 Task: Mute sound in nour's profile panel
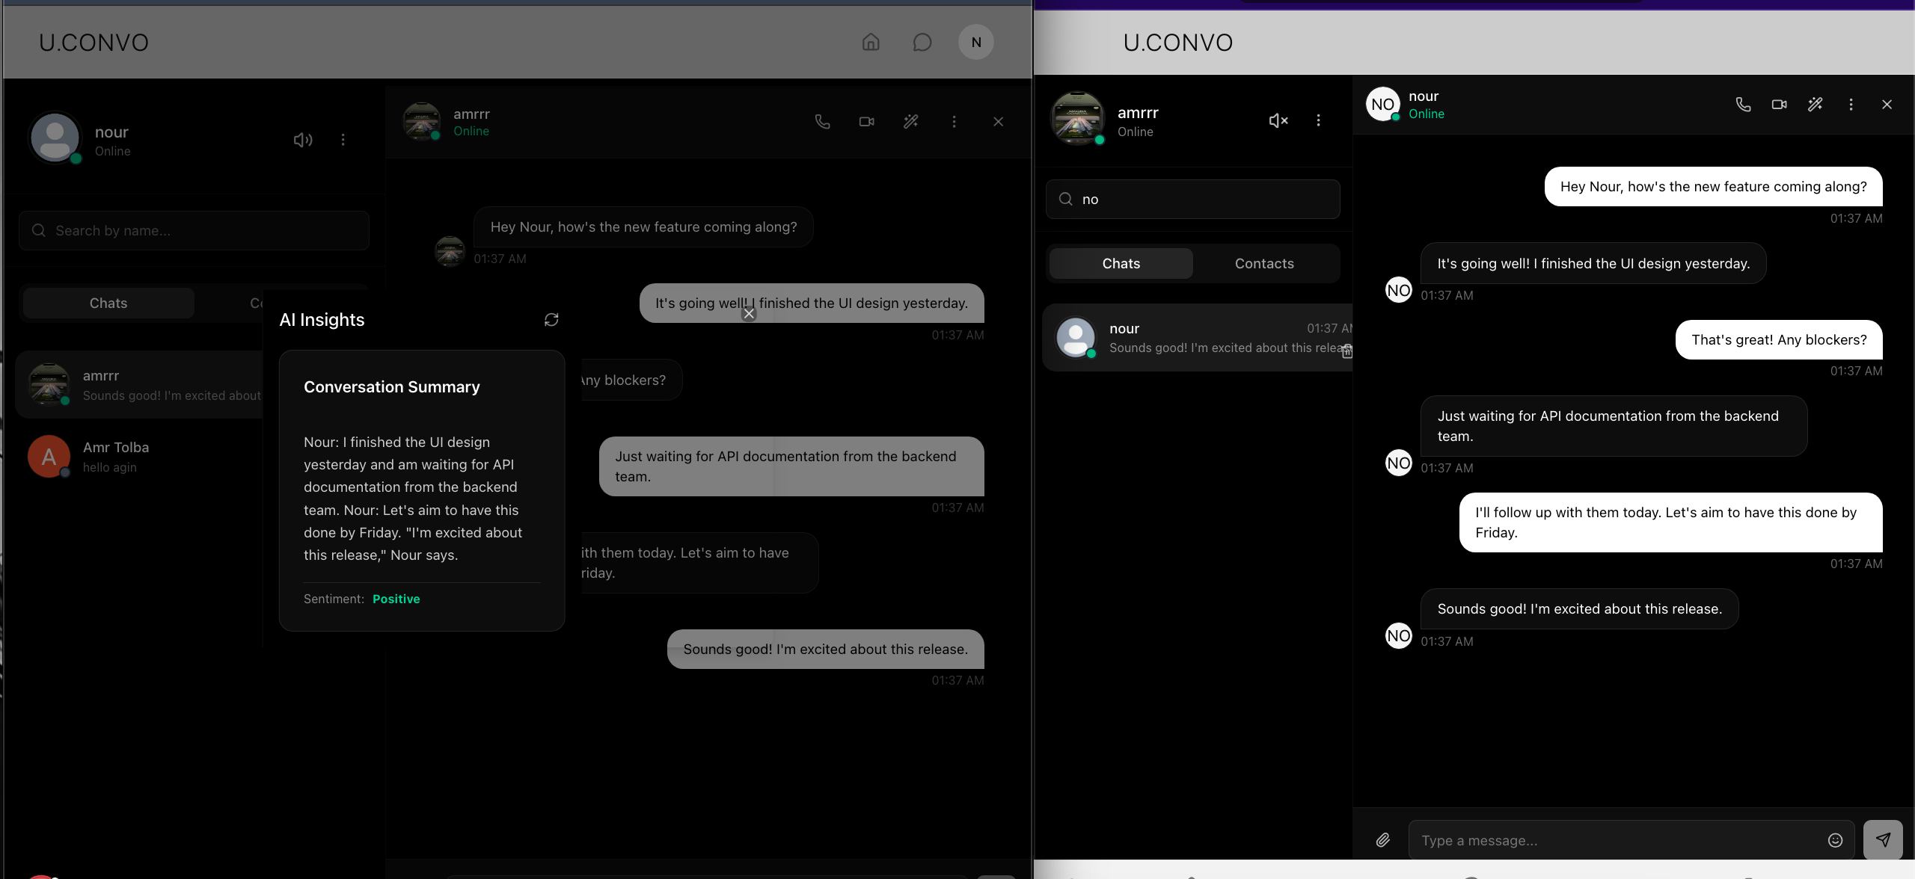tap(302, 140)
